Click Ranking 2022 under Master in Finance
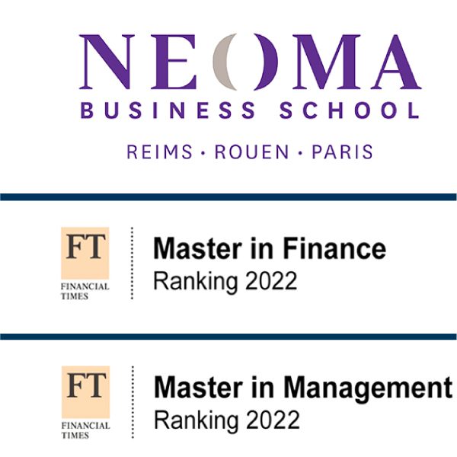457x457 pixels. tap(225, 281)
